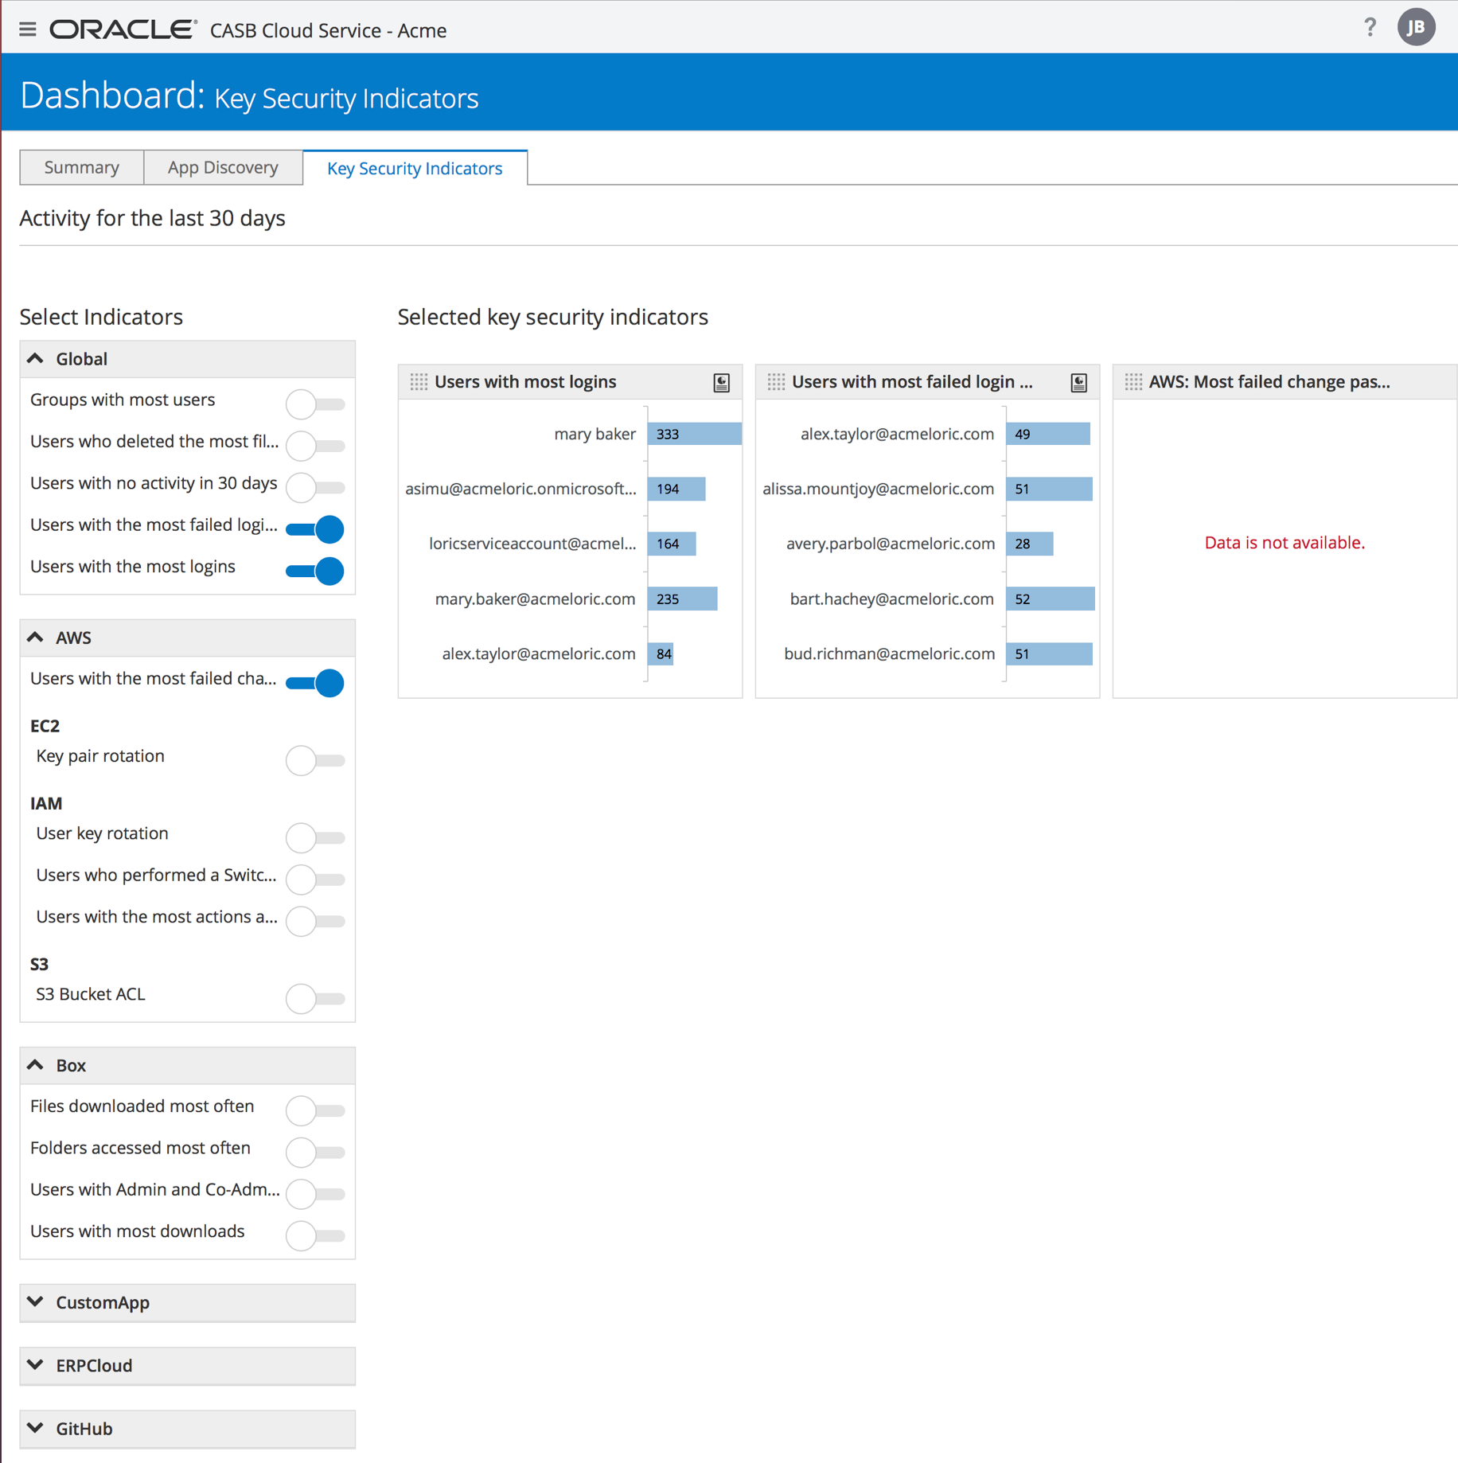Enable Groups with most users indicator
Image resolution: width=1458 pixels, height=1463 pixels.
[x=315, y=404]
